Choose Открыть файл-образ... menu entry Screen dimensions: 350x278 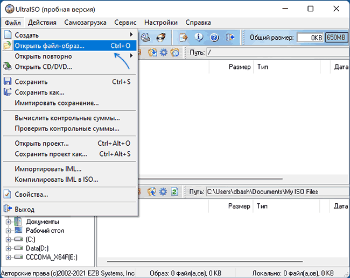click(x=69, y=46)
